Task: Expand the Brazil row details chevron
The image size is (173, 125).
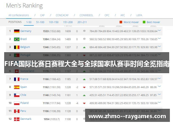Action: 159,39
